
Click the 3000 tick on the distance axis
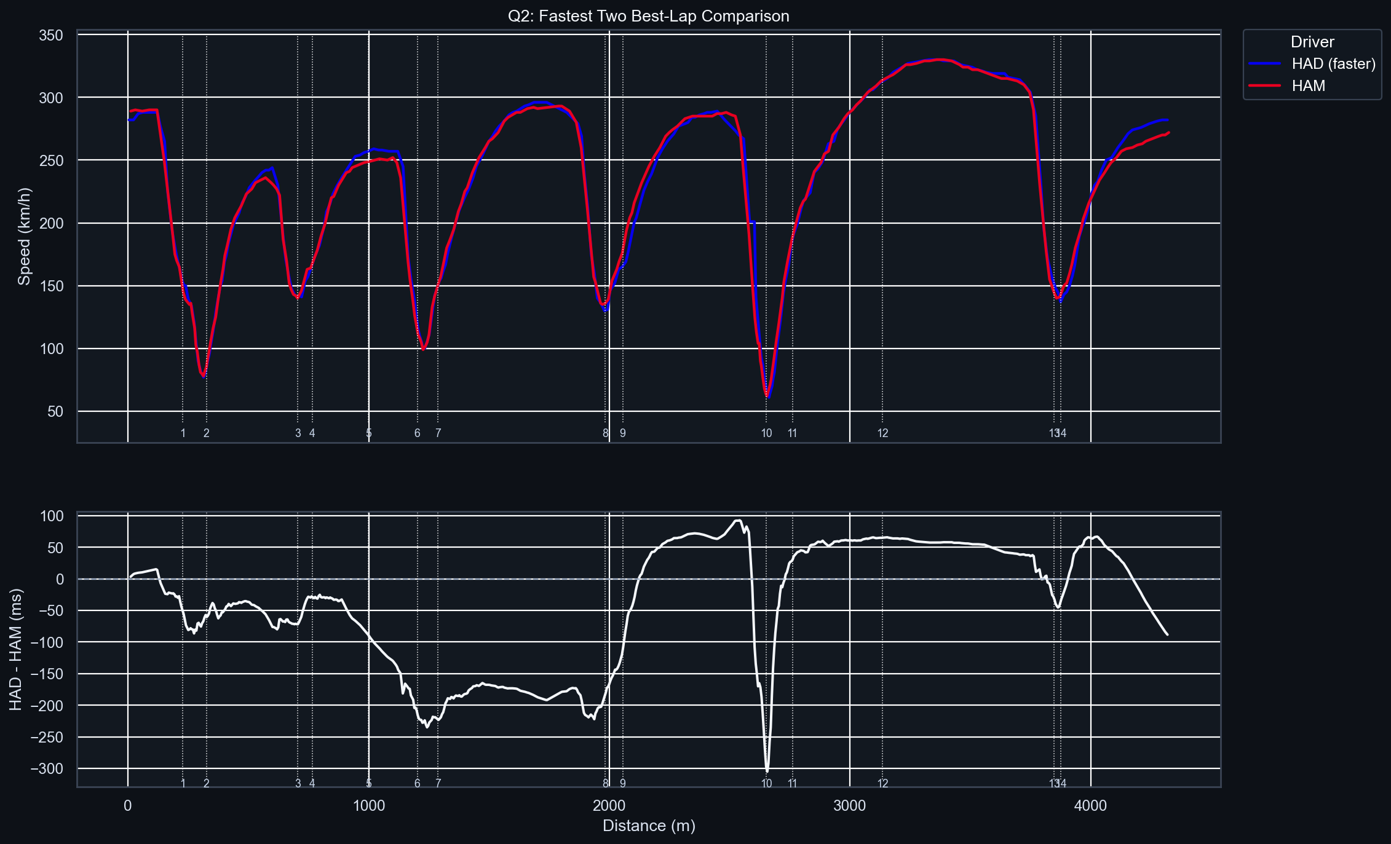(x=850, y=805)
